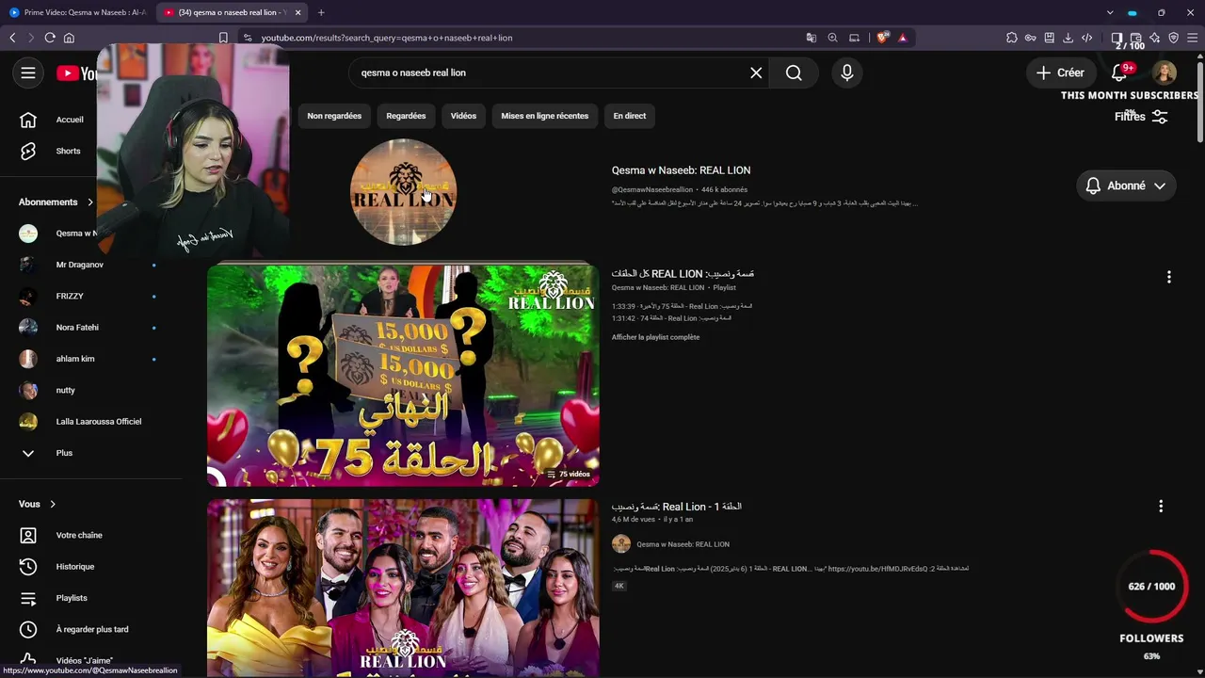Select the En direct filter chip
Image resolution: width=1205 pixels, height=678 pixels.
tap(630, 116)
